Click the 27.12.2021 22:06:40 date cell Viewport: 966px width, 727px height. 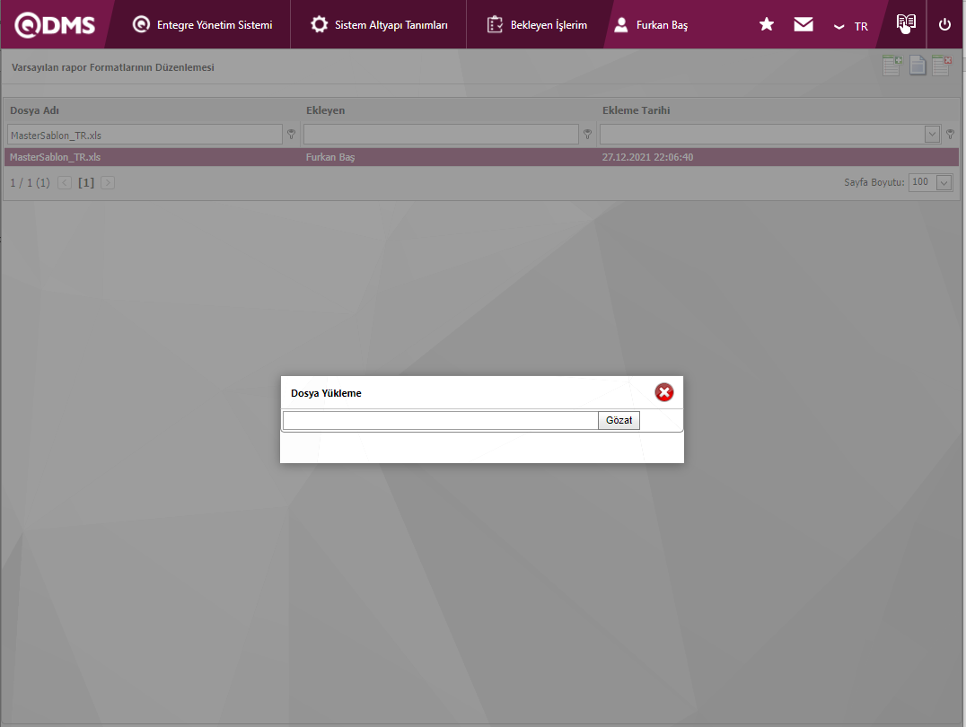647,157
